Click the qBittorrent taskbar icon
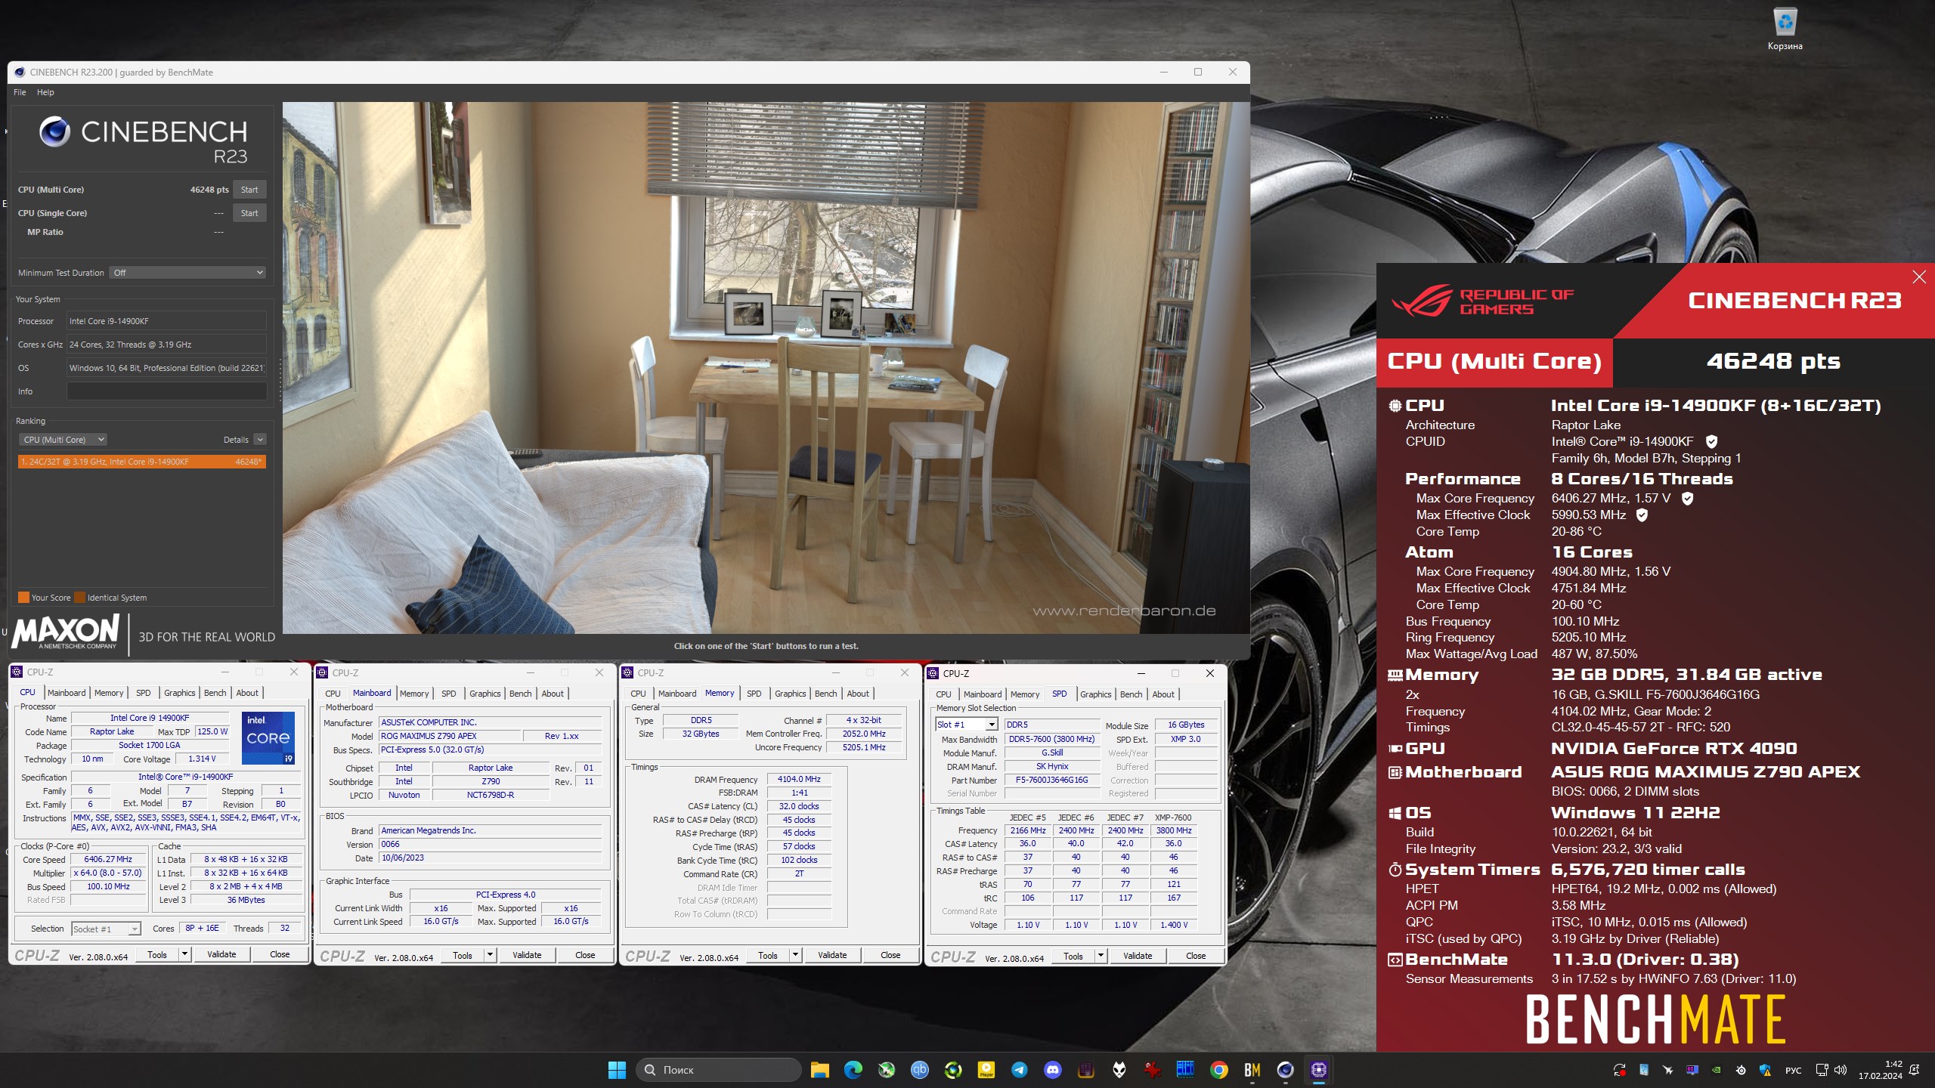 tap(919, 1069)
